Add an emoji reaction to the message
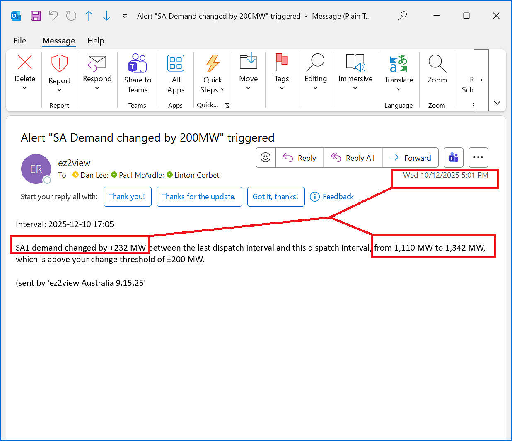 click(x=266, y=158)
